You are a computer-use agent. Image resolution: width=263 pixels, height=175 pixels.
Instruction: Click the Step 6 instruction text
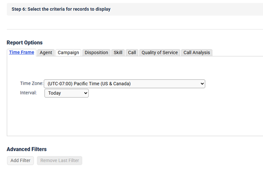[x=61, y=9]
